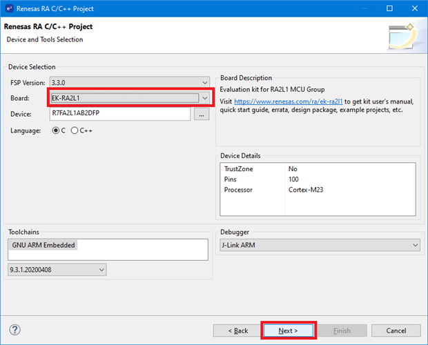Select the Processor Cortex-M23 row
Viewport: 428px width, 345px height.
318,189
